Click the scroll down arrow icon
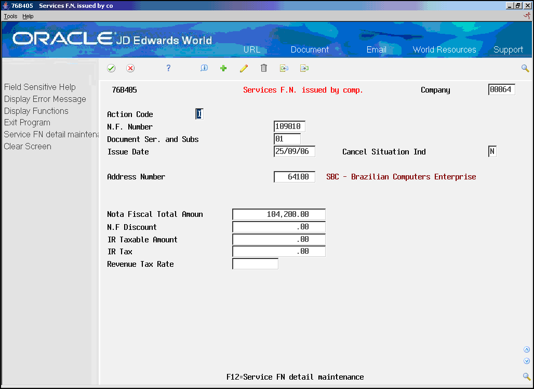 (527, 361)
